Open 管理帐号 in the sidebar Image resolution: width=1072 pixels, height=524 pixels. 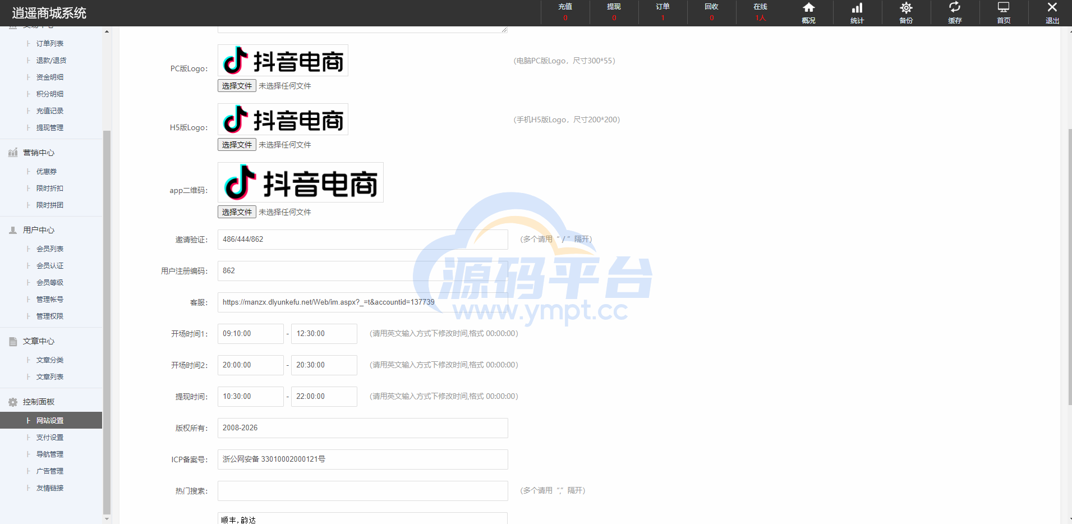pos(51,299)
